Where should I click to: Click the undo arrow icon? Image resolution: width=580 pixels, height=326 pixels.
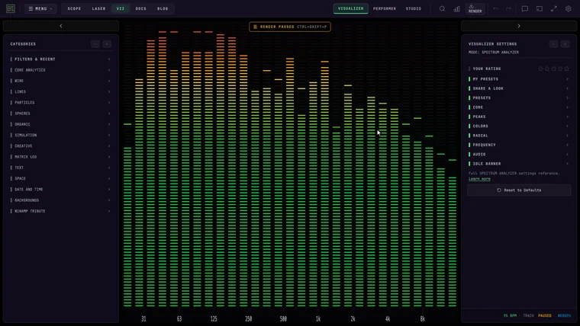[x=495, y=8]
